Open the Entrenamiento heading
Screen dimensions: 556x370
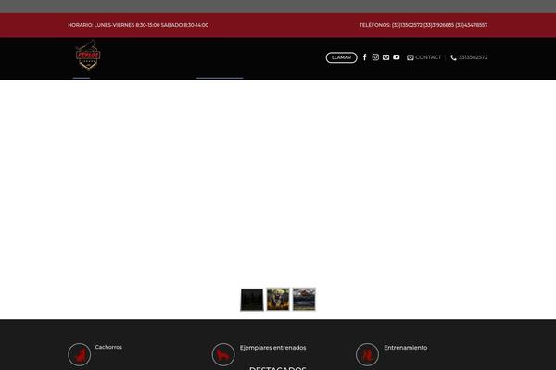pyautogui.click(x=406, y=348)
